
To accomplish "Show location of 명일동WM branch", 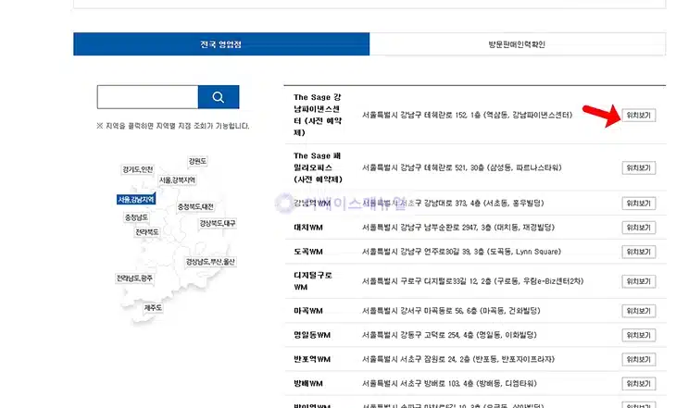I will point(638,335).
